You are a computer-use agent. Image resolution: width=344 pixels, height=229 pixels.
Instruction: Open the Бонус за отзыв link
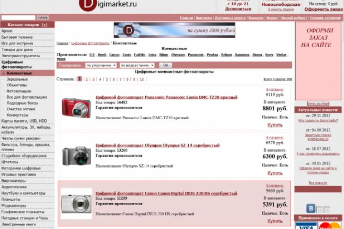[x=318, y=104]
